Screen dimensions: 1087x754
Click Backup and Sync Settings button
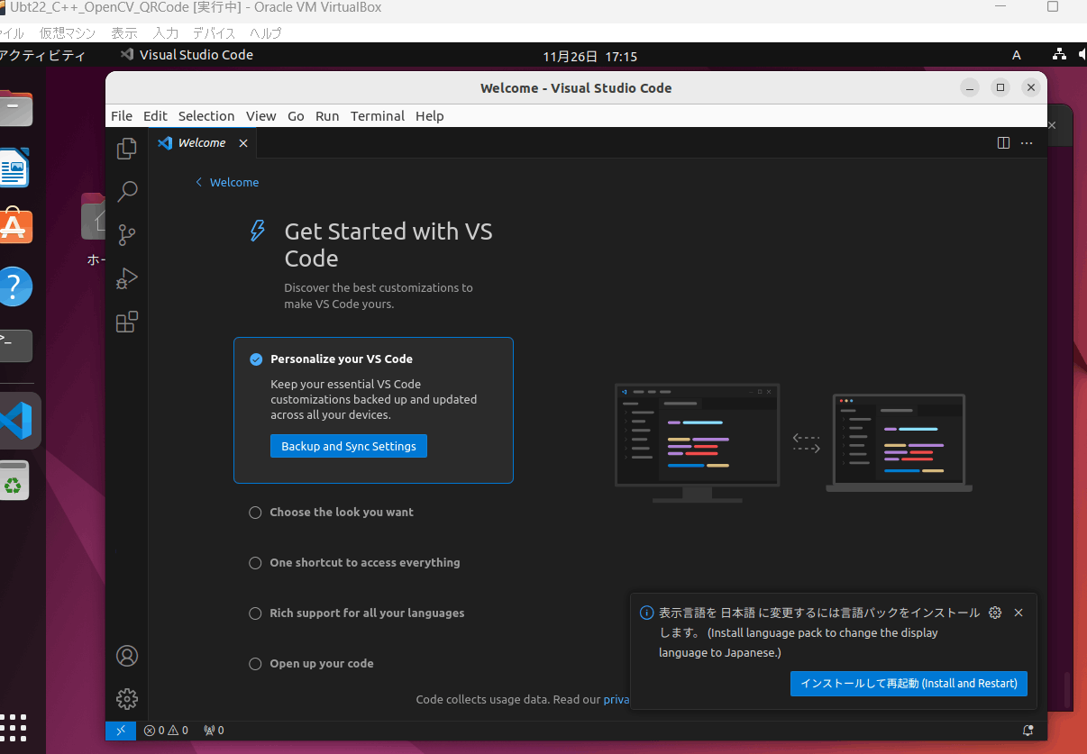pyautogui.click(x=349, y=446)
